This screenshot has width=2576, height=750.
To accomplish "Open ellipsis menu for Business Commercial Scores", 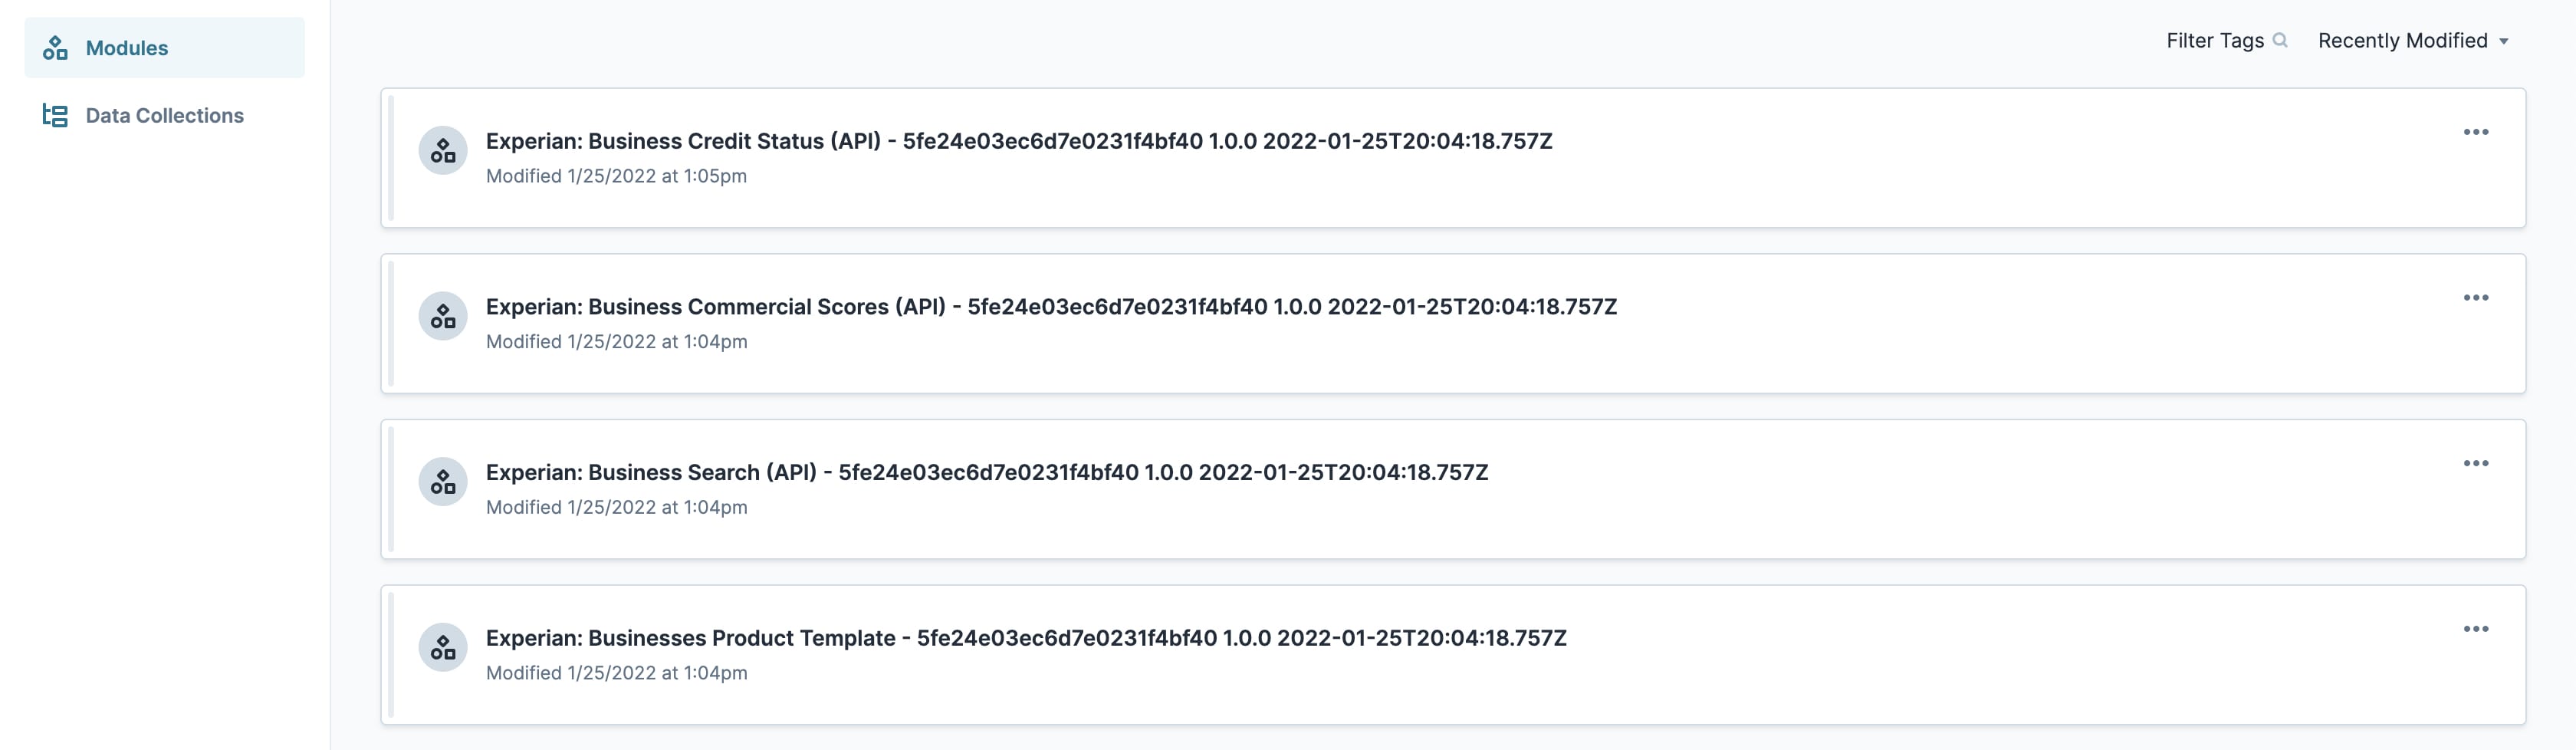I will 2476,298.
